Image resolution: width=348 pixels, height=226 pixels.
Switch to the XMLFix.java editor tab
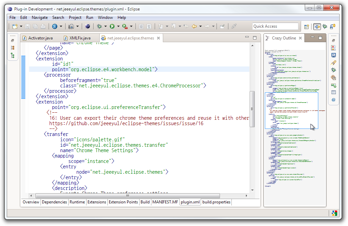point(79,38)
